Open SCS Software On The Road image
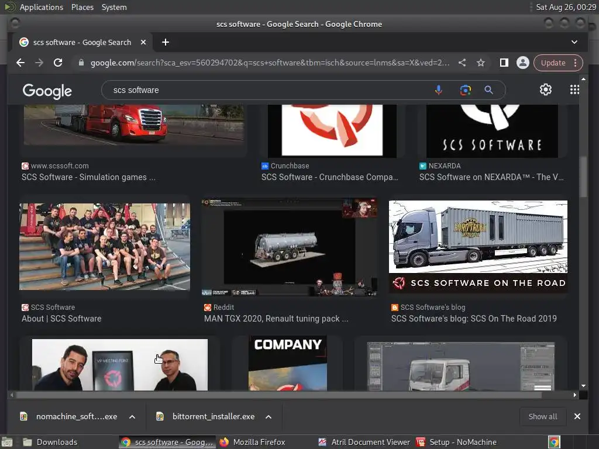This screenshot has width=599, height=449. [x=478, y=247]
